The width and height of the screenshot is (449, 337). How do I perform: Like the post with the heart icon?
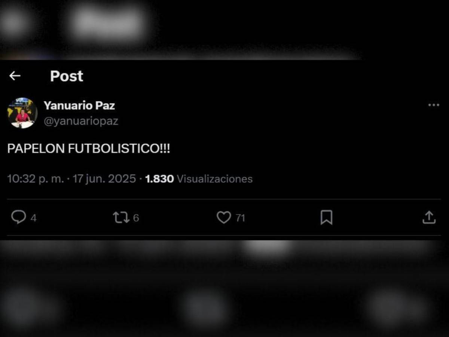point(224,218)
